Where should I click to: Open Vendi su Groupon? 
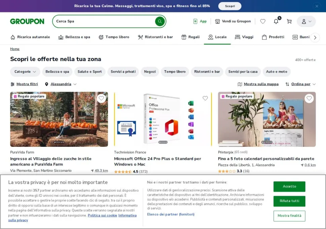pyautogui.click(x=233, y=21)
